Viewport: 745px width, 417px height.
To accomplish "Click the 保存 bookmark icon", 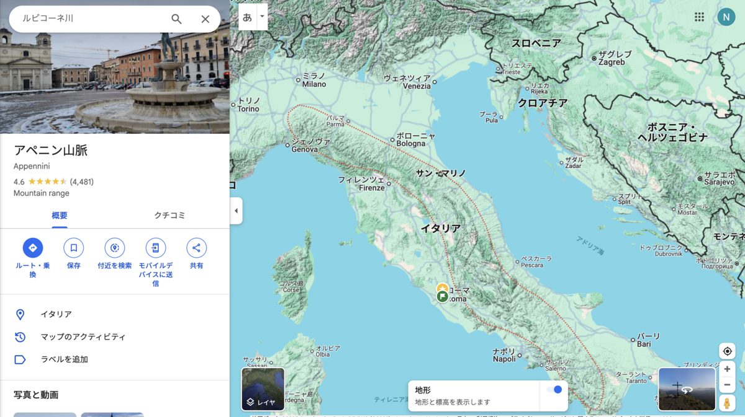I will coord(73,248).
